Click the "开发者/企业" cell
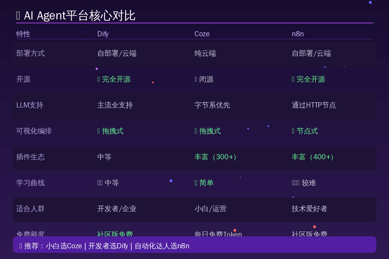This screenshot has width=389, height=259. 117,208
